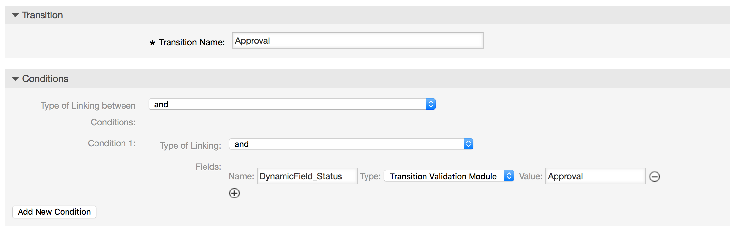Click the Fields label
735x231 pixels.
click(208, 167)
